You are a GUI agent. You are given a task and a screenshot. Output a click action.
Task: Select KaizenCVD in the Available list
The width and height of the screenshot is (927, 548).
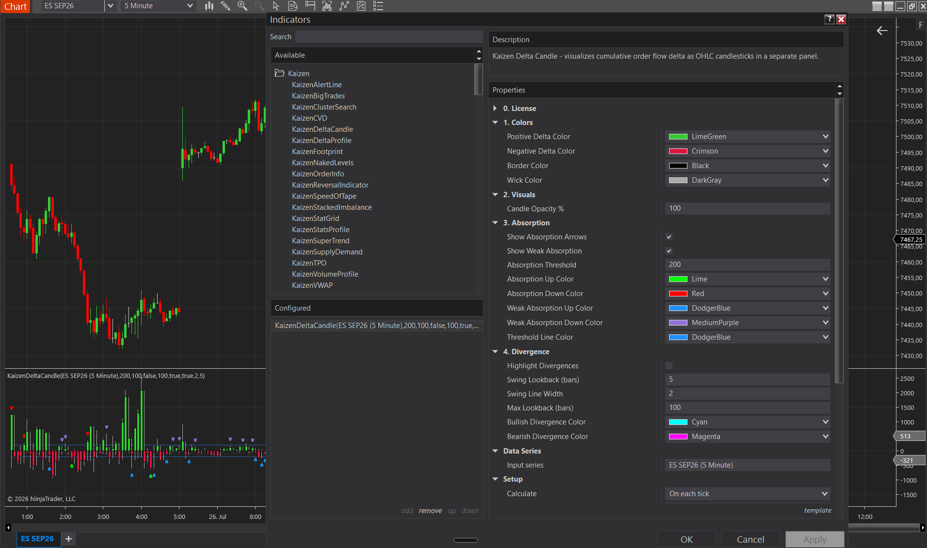[309, 118]
